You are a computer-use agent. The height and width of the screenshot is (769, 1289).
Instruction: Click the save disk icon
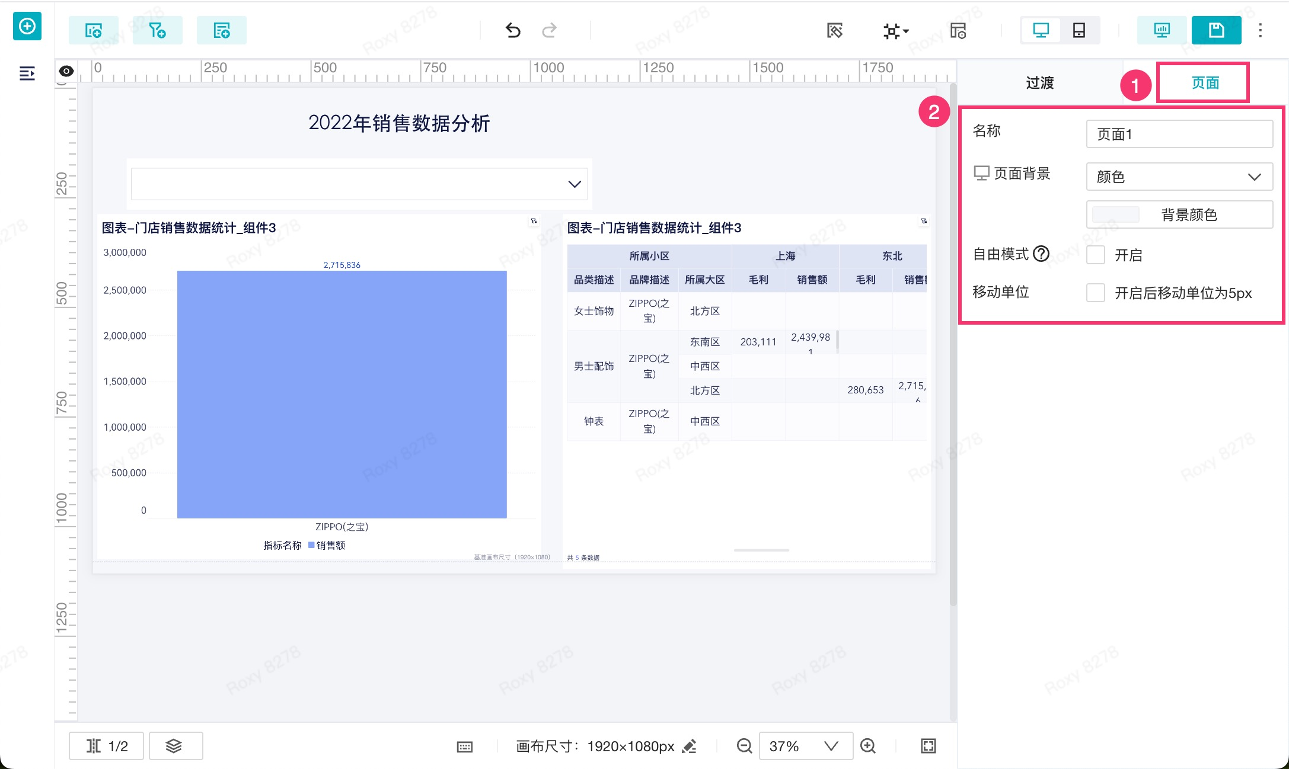point(1216,30)
